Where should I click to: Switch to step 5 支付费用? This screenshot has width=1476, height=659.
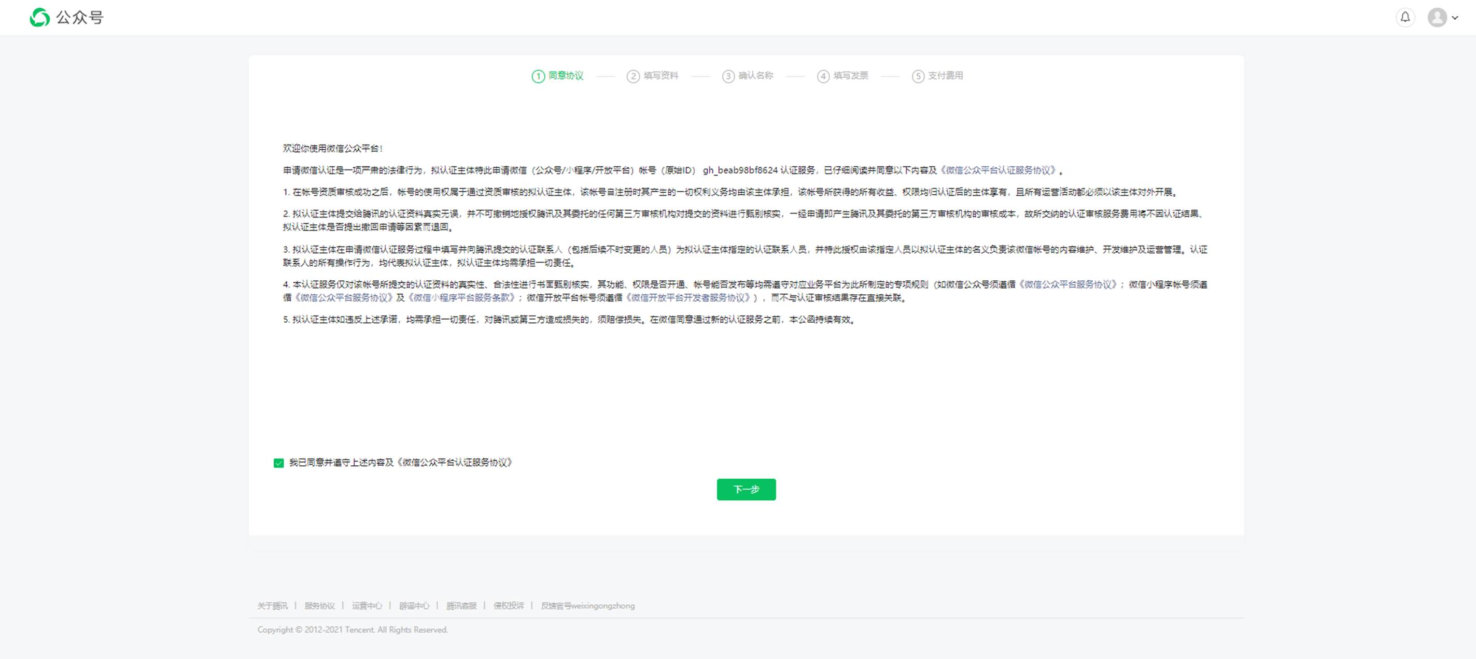(x=937, y=76)
